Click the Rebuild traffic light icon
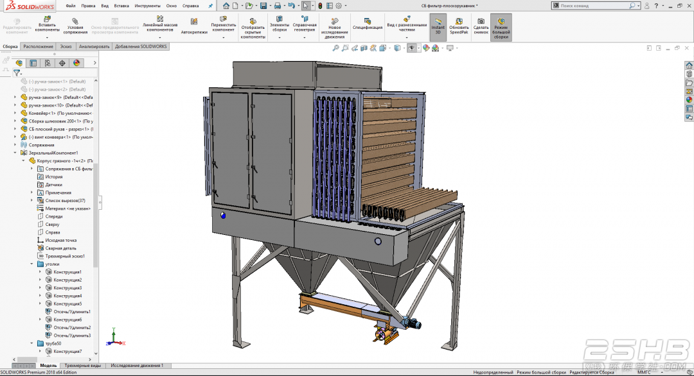 tap(320, 6)
